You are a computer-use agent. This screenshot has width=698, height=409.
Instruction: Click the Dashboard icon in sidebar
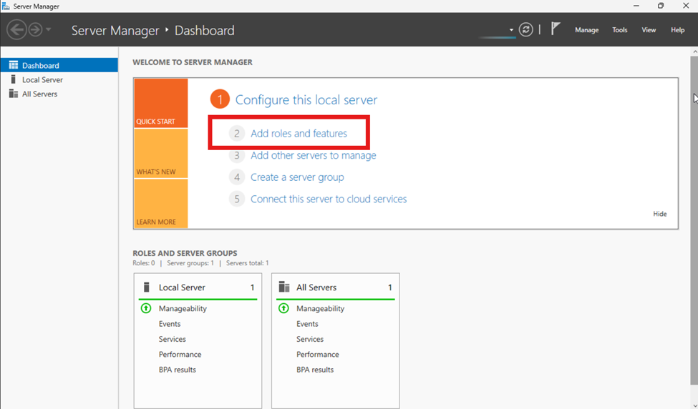pos(13,65)
